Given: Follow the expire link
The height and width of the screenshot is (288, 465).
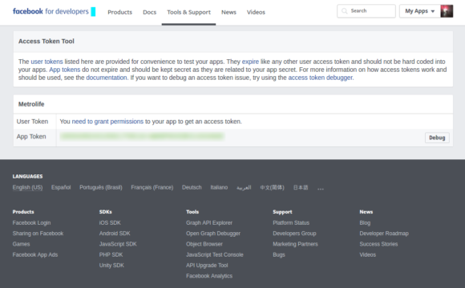Looking at the screenshot, I should click(x=250, y=62).
